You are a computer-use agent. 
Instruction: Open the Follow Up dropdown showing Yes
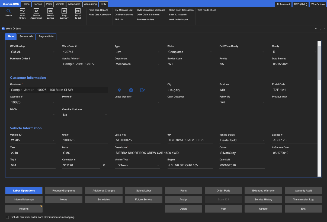[263, 102]
